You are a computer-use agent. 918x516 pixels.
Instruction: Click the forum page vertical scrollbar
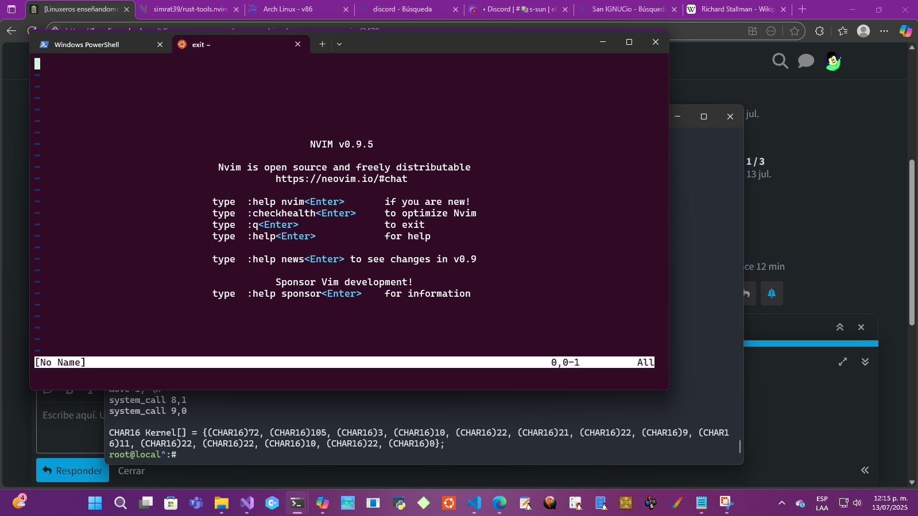912,241
